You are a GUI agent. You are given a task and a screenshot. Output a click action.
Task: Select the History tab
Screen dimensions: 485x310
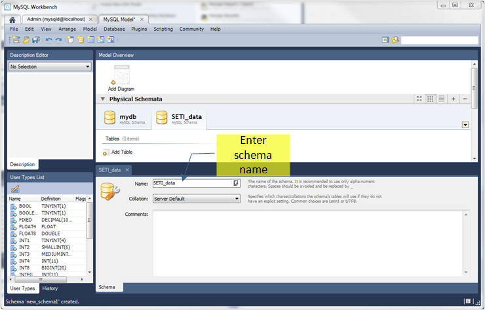click(50, 288)
